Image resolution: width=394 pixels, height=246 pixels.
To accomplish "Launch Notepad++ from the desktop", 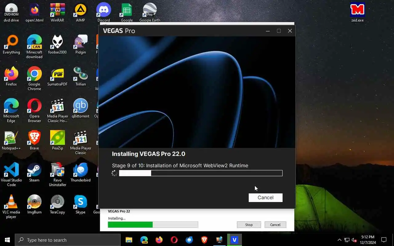I will pos(11,141).
